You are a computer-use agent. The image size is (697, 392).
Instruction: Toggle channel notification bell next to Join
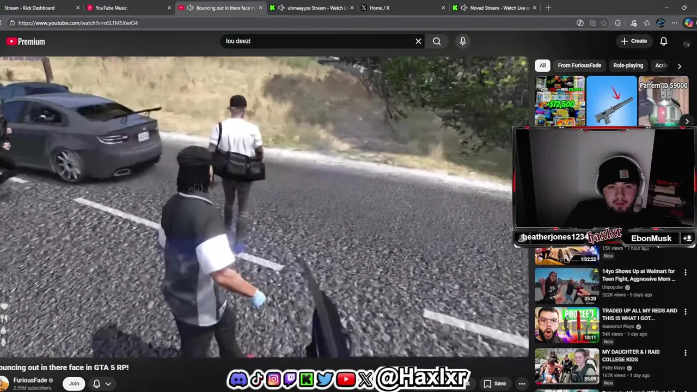point(97,384)
